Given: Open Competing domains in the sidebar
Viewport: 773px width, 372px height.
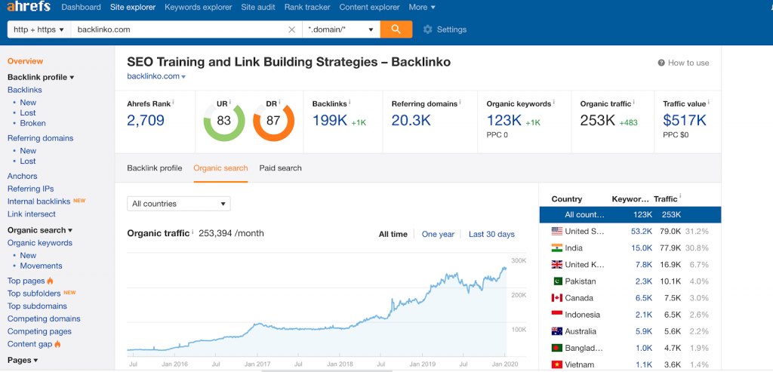Looking at the screenshot, I should click(x=44, y=318).
